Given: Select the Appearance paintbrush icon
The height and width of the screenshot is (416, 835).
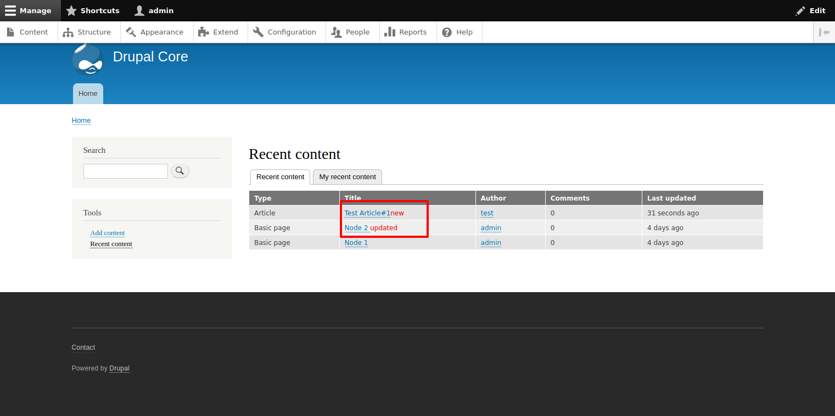Looking at the screenshot, I should (131, 32).
